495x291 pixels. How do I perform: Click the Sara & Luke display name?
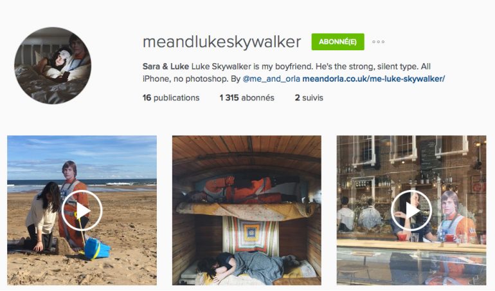pos(166,66)
